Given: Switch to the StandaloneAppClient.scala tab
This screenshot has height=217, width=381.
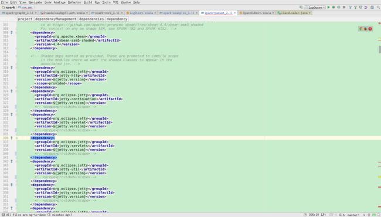Looking at the screenshot, I should point(64,13).
